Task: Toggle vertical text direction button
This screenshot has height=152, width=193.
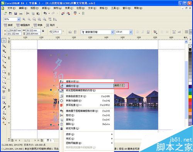Action: coord(191,32)
